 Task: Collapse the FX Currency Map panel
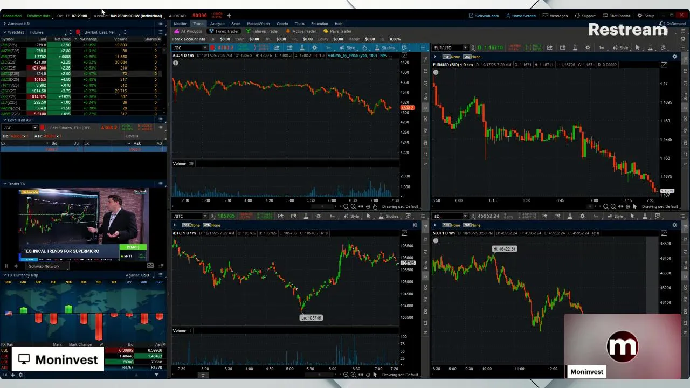[5, 275]
